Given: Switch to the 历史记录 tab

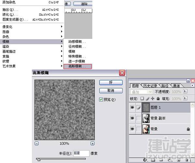Looking at the screenshot, I should [150, 86].
